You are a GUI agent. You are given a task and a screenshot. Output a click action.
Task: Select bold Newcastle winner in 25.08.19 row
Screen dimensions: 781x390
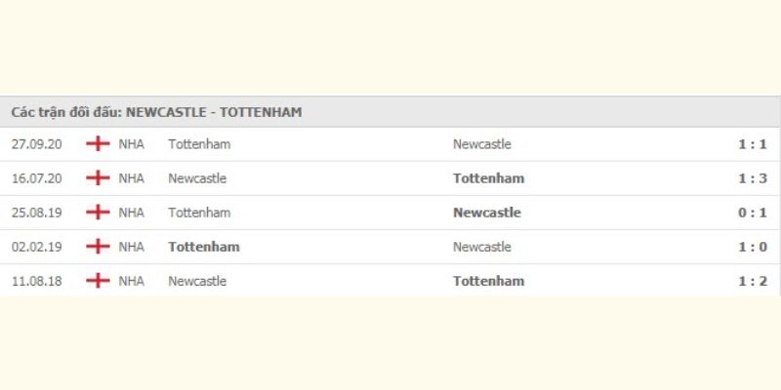(486, 213)
